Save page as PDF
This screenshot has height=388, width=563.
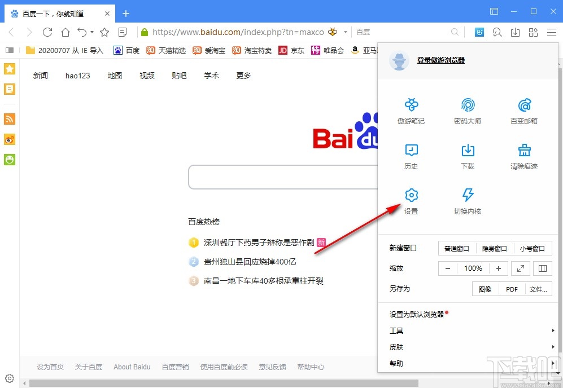click(512, 289)
